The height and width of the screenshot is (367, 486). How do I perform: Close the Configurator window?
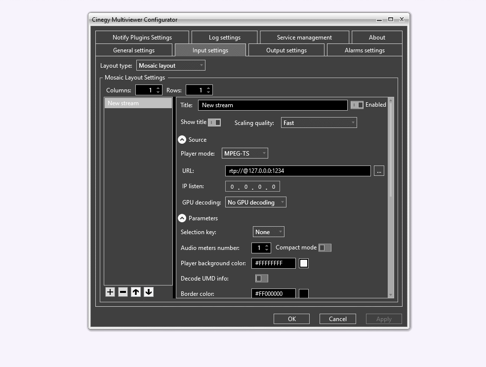point(402,19)
